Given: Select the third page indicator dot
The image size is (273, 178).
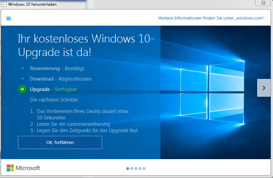Looking at the screenshot, I should 136,169.
